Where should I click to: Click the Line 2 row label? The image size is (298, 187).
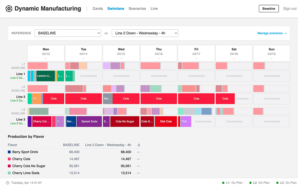coord(20,97)
